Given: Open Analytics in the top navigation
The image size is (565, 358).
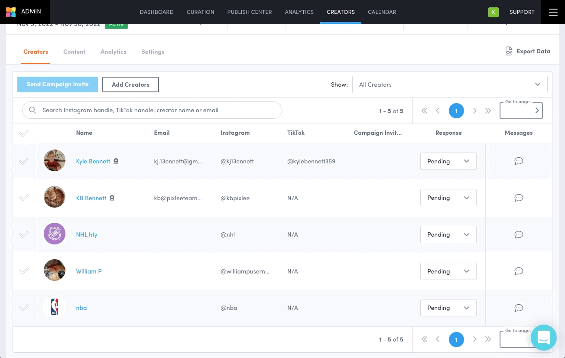Looking at the screenshot, I should tap(299, 12).
